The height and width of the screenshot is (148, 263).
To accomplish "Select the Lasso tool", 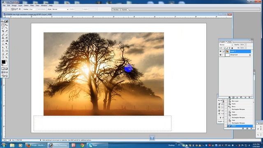I will pyautogui.click(x=3, y=28).
